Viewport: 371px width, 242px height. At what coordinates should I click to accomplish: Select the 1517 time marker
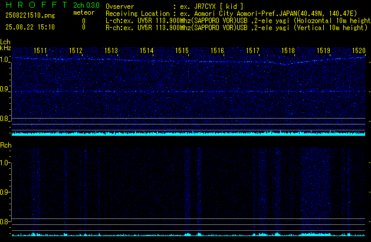click(252, 51)
